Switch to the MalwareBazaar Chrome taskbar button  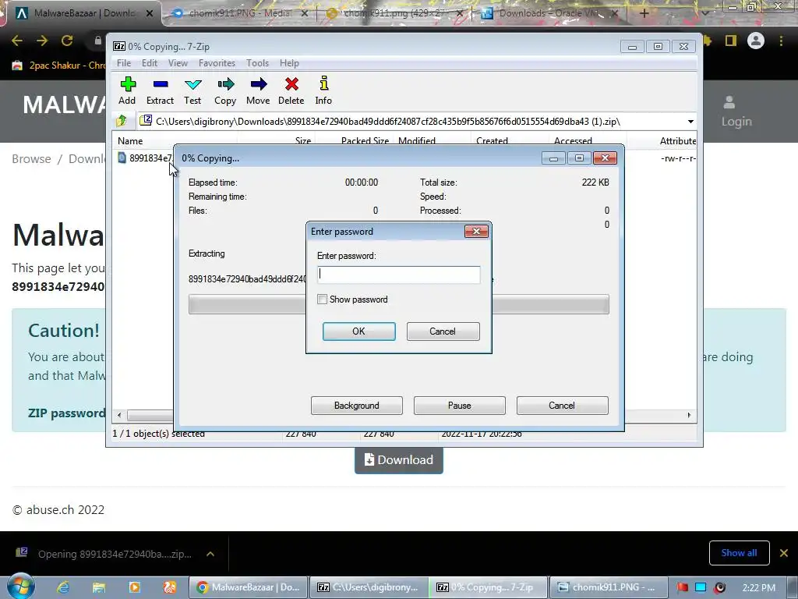pos(249,587)
